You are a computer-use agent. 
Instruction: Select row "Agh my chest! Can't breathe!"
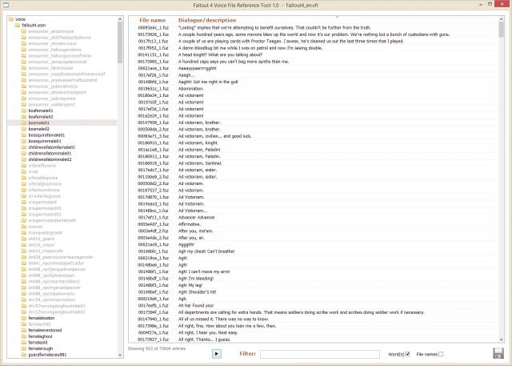314,251
